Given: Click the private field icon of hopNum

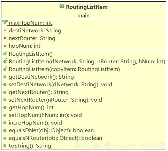Looking at the screenshot, I should pos(5,46).
